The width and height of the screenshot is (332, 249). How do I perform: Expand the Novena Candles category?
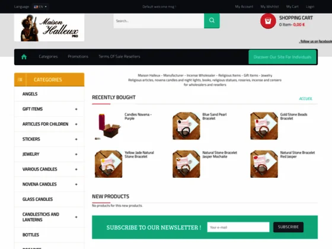coord(76,184)
